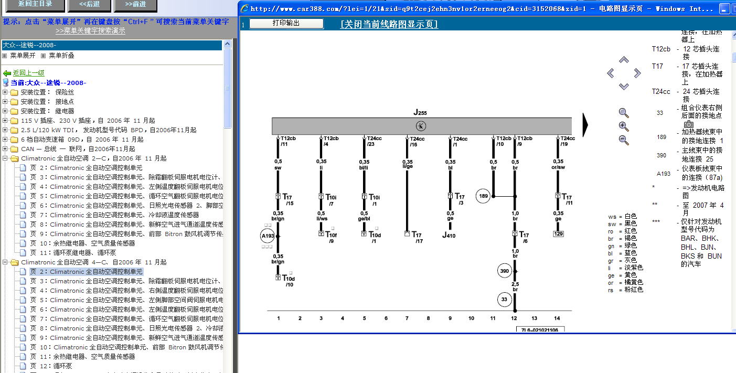Image resolution: width=736 pixels, height=373 pixels.
Task: Click the >>前进 forward button
Action: point(136,4)
